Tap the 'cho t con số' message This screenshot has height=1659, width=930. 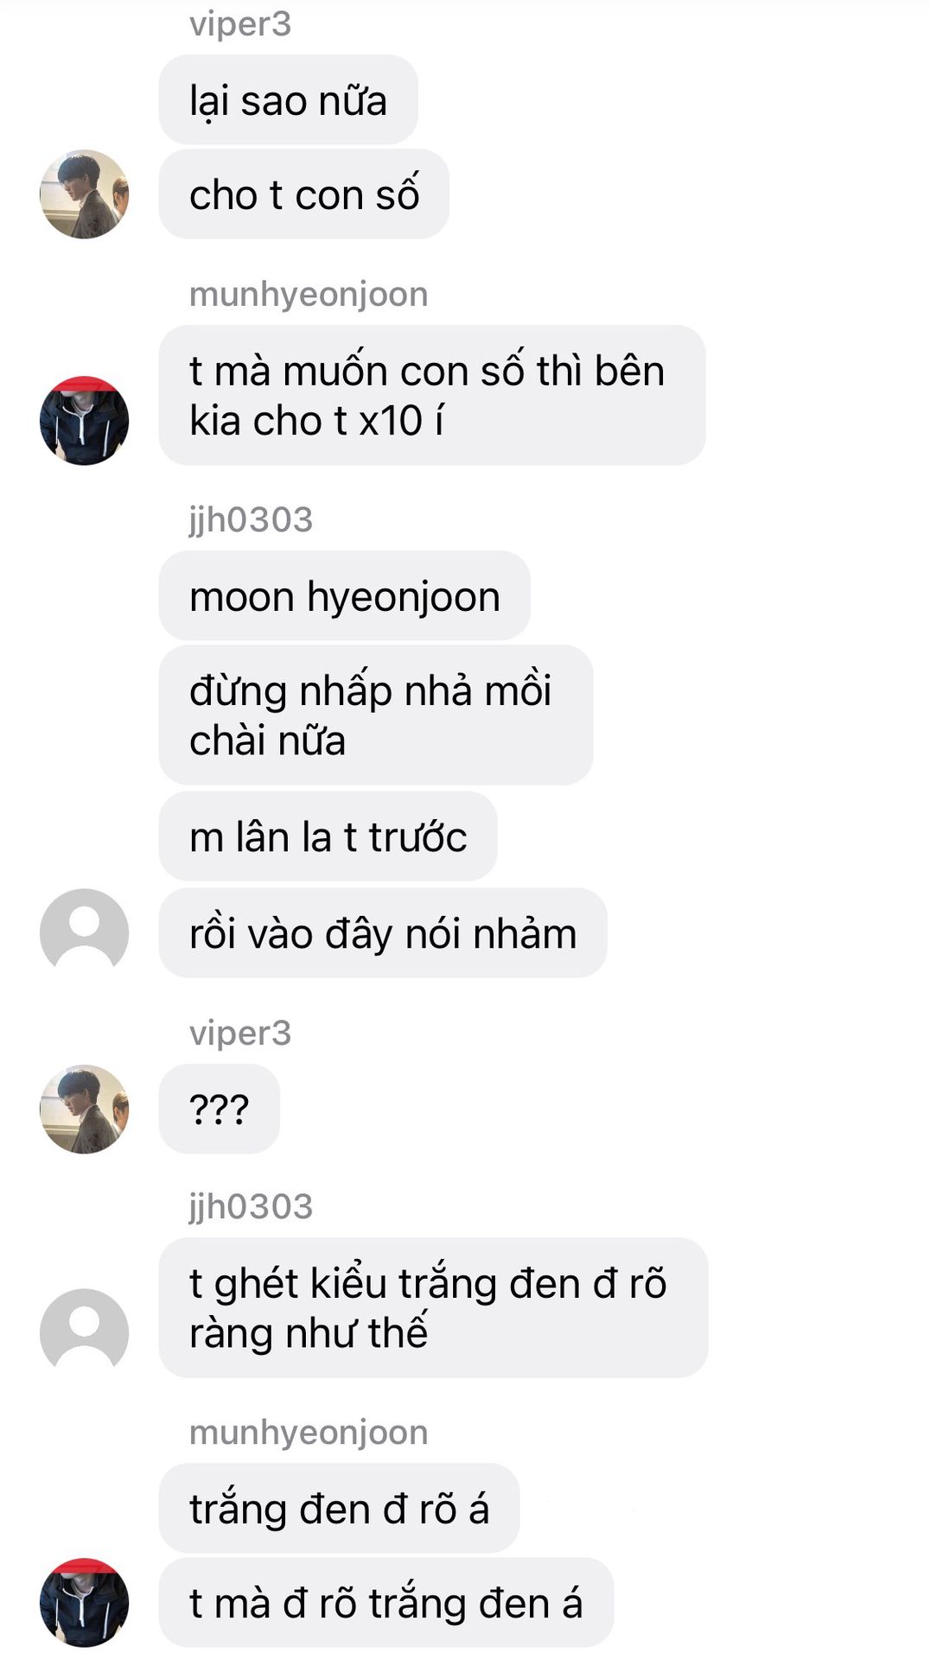[304, 194]
